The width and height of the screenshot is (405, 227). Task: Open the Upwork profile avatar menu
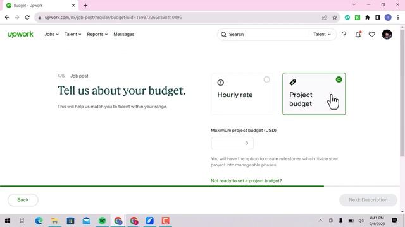click(x=387, y=35)
